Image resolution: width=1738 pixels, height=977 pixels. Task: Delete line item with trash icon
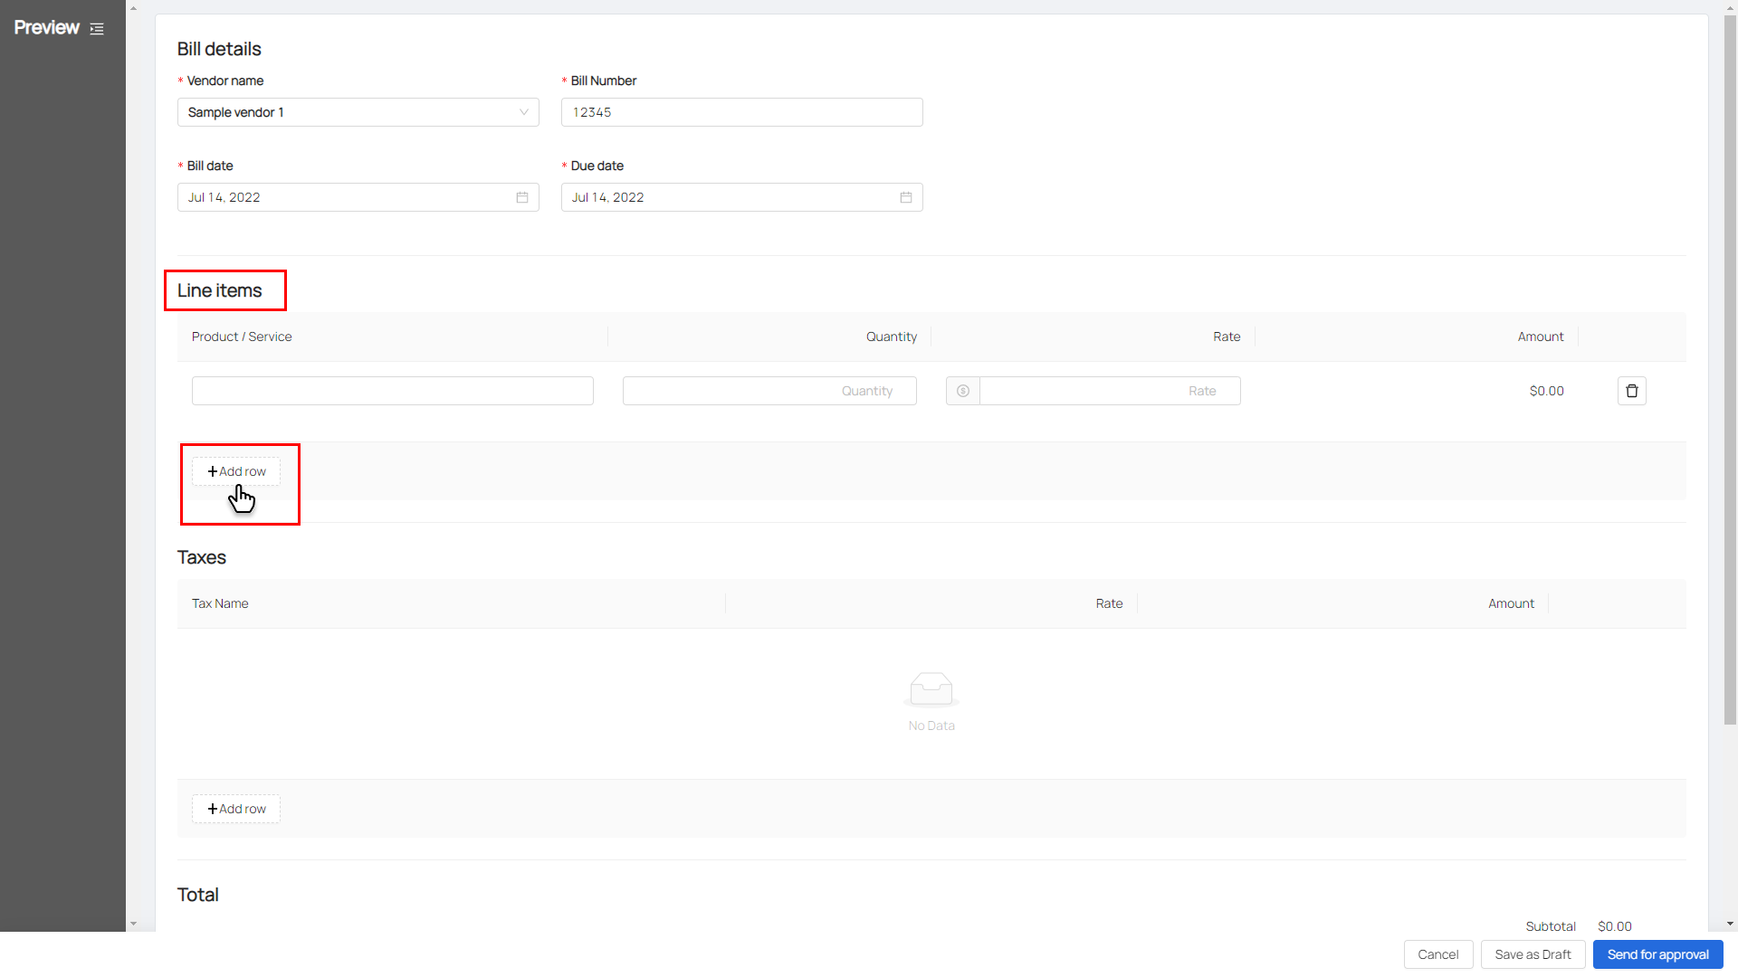coord(1631,391)
